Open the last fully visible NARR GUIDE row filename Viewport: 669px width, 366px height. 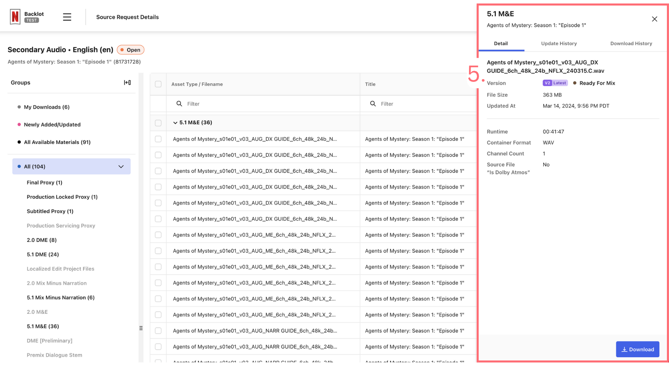255,347
